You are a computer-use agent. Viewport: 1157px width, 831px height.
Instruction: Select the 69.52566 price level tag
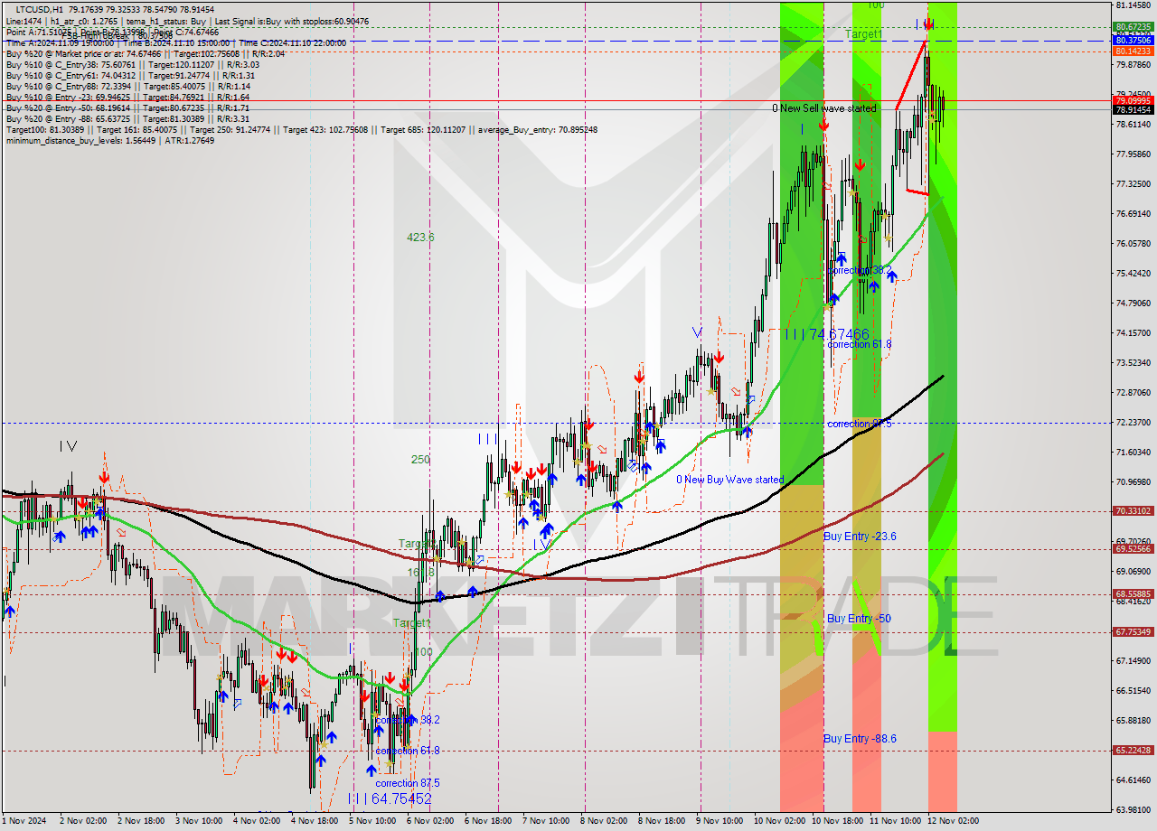1133,548
